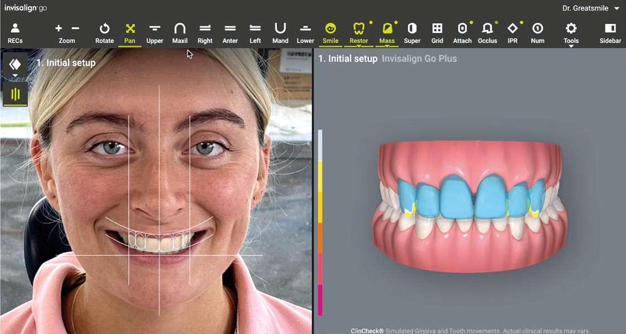The image size is (626, 334).
Task: Select the Pan tool
Action: coord(130,33)
